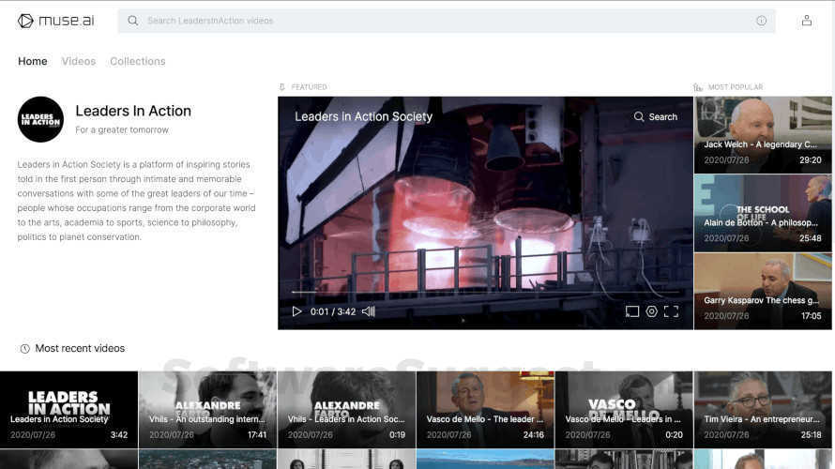Enter fullscreen on featured video
Screen dimensions: 835x469
coord(671,311)
